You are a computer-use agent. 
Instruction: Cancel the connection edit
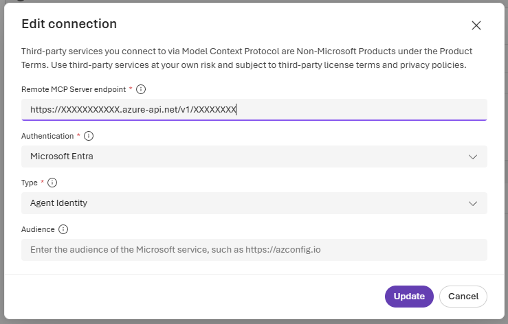[x=463, y=297]
